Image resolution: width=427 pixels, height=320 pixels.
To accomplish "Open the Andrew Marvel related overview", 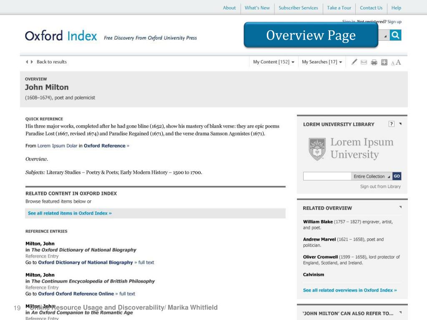I will (319, 240).
